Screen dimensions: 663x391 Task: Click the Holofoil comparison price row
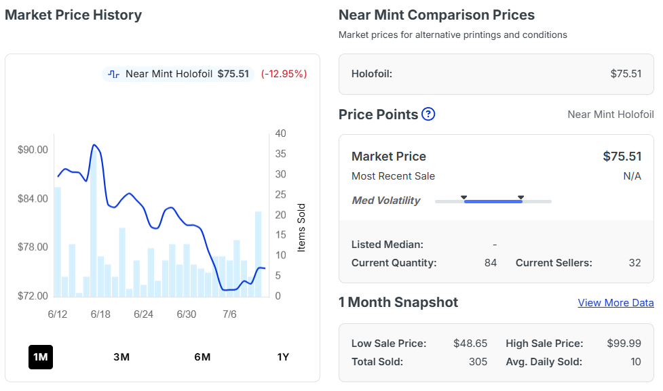click(496, 74)
